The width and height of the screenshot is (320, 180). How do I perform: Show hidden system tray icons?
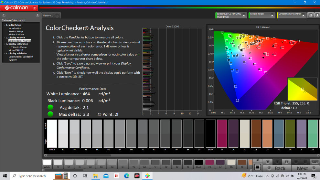click(267, 176)
